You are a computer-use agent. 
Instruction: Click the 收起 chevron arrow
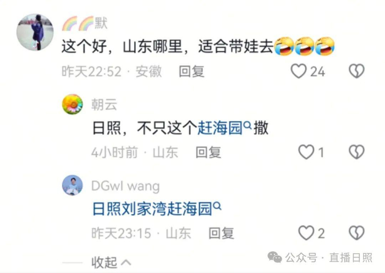(126, 263)
